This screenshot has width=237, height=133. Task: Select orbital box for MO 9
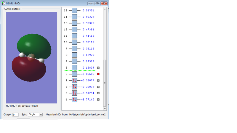(74, 48)
